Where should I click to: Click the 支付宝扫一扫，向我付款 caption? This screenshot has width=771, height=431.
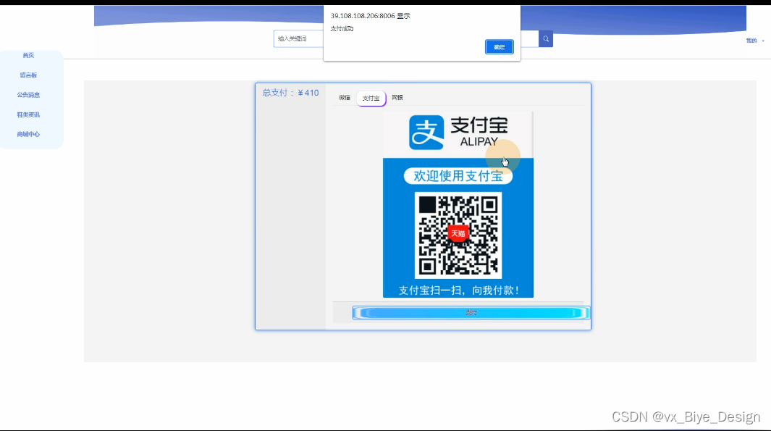tap(458, 290)
